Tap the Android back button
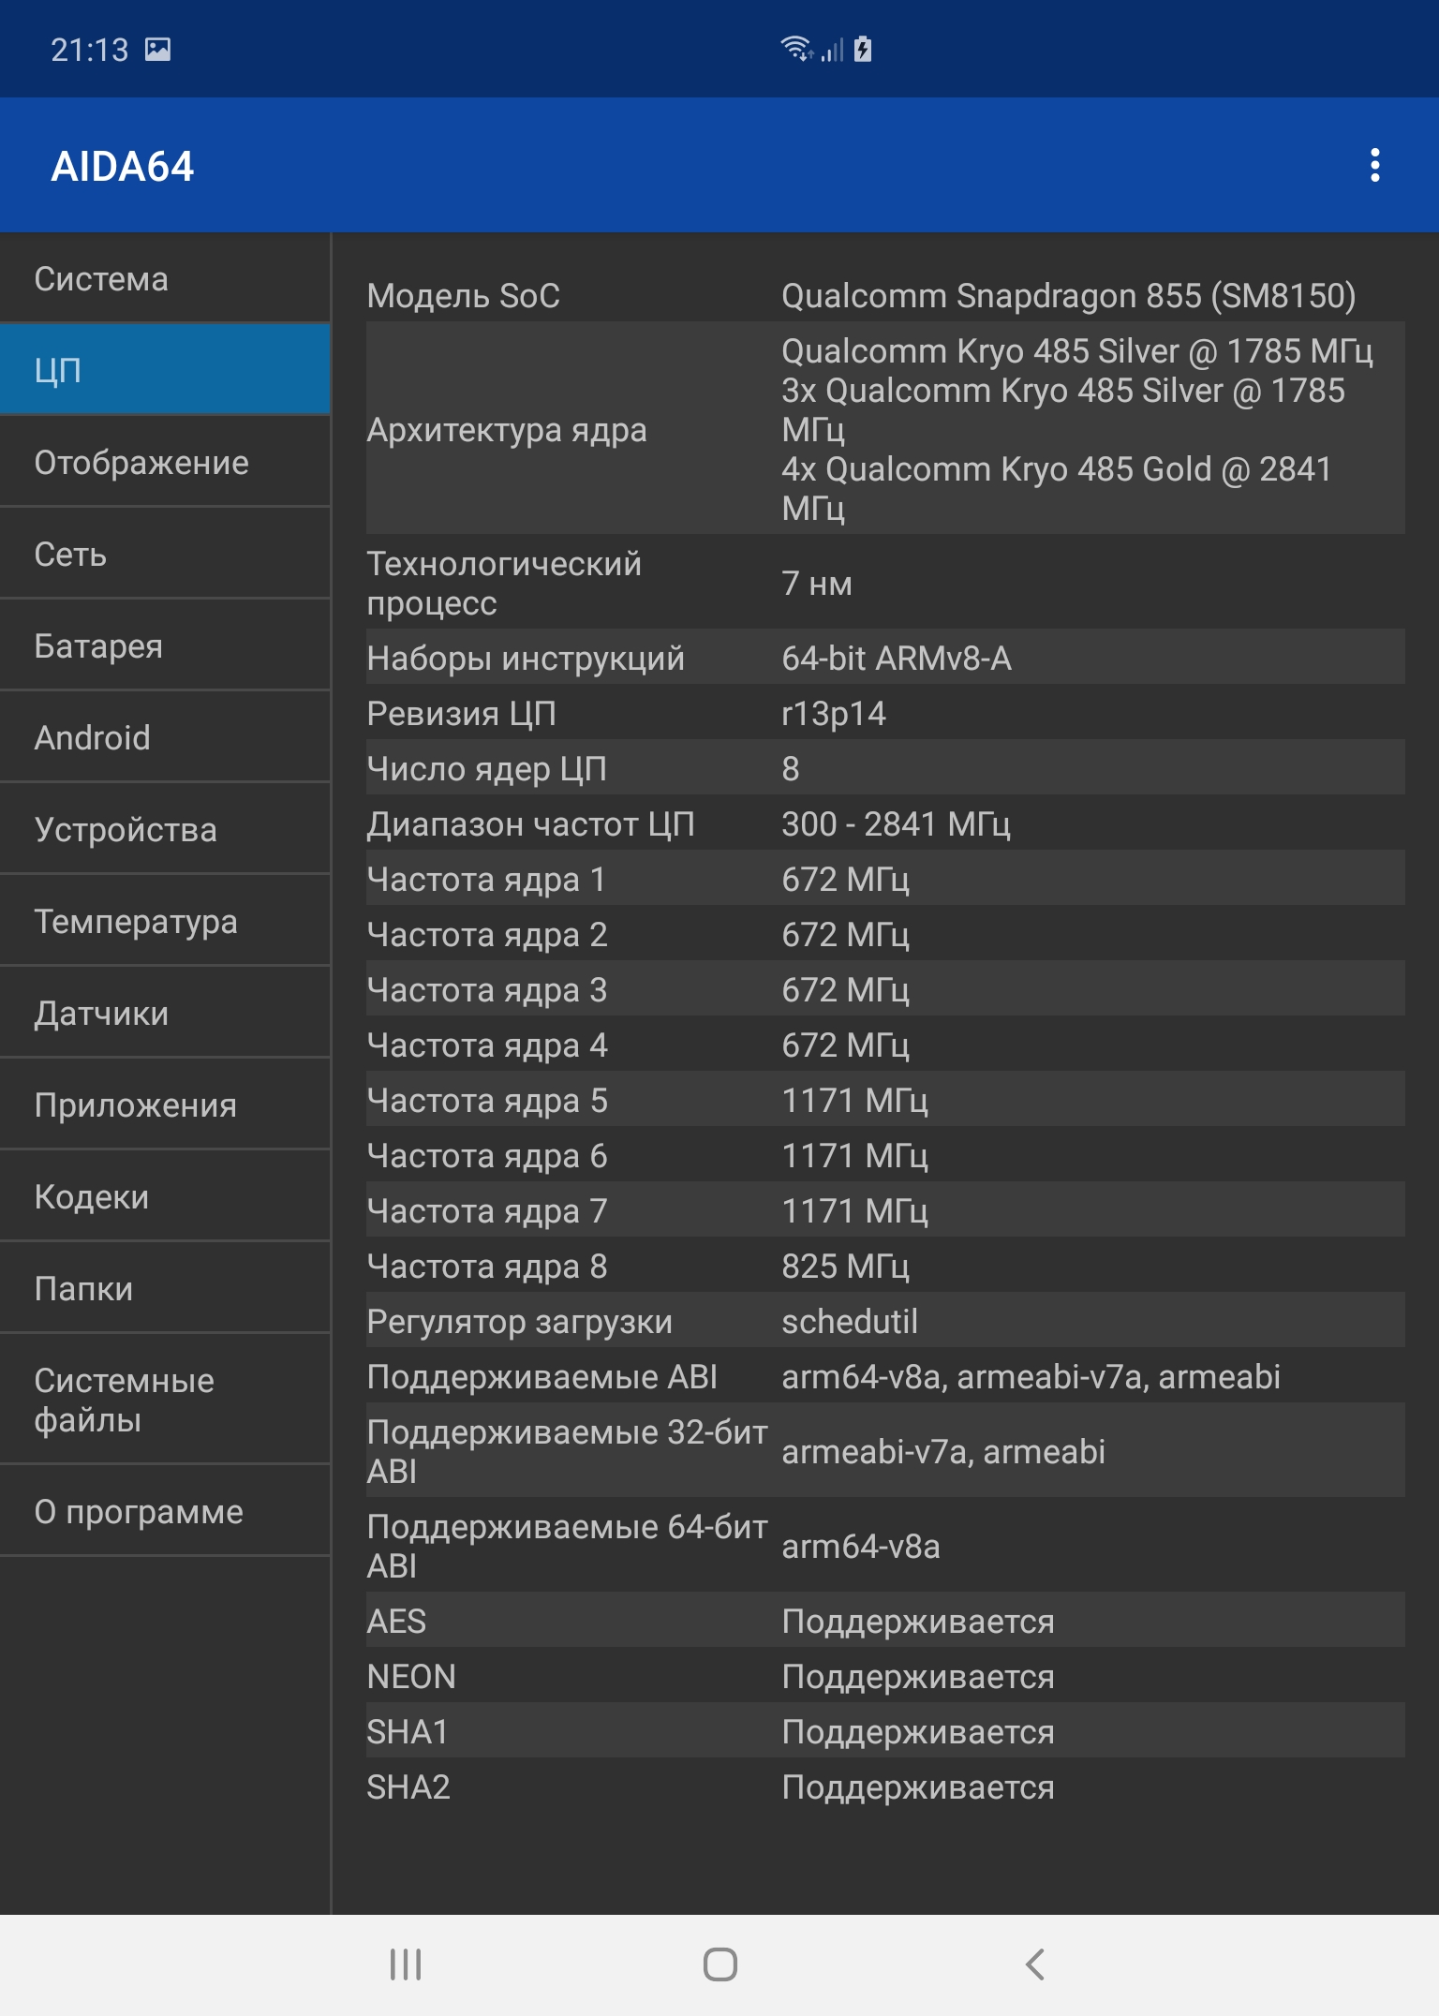This screenshot has height=2016, width=1439. pos(1034,1964)
